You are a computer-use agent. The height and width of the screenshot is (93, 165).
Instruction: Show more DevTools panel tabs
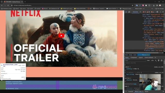(140, 12)
